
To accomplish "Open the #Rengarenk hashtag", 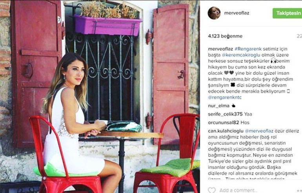I will pyautogui.click(x=248, y=49).
